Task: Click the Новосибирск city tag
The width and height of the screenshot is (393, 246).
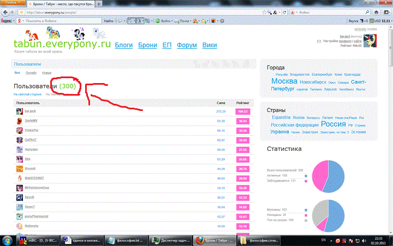Action: tap(313, 82)
